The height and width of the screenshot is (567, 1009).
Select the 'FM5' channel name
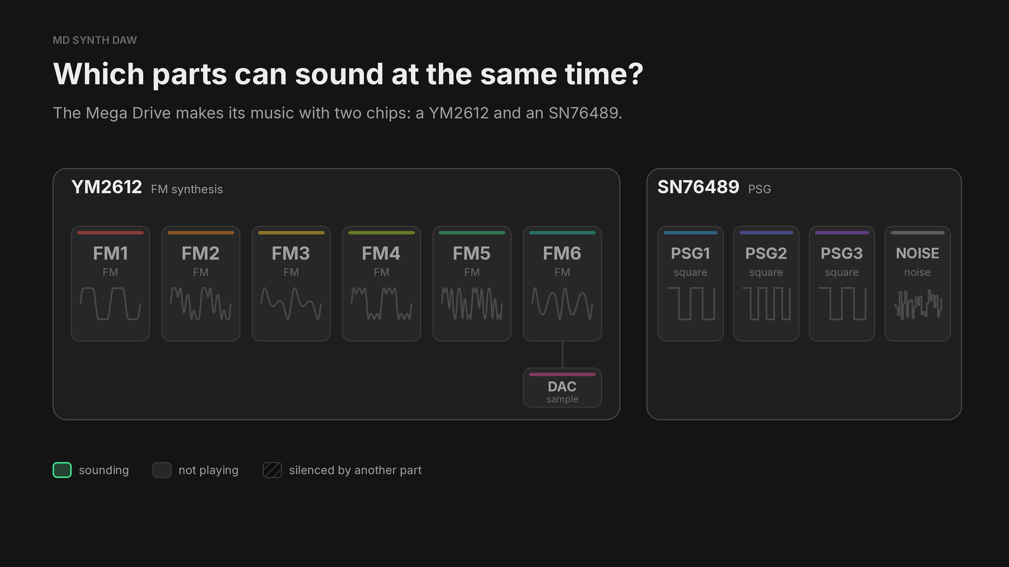click(472, 254)
